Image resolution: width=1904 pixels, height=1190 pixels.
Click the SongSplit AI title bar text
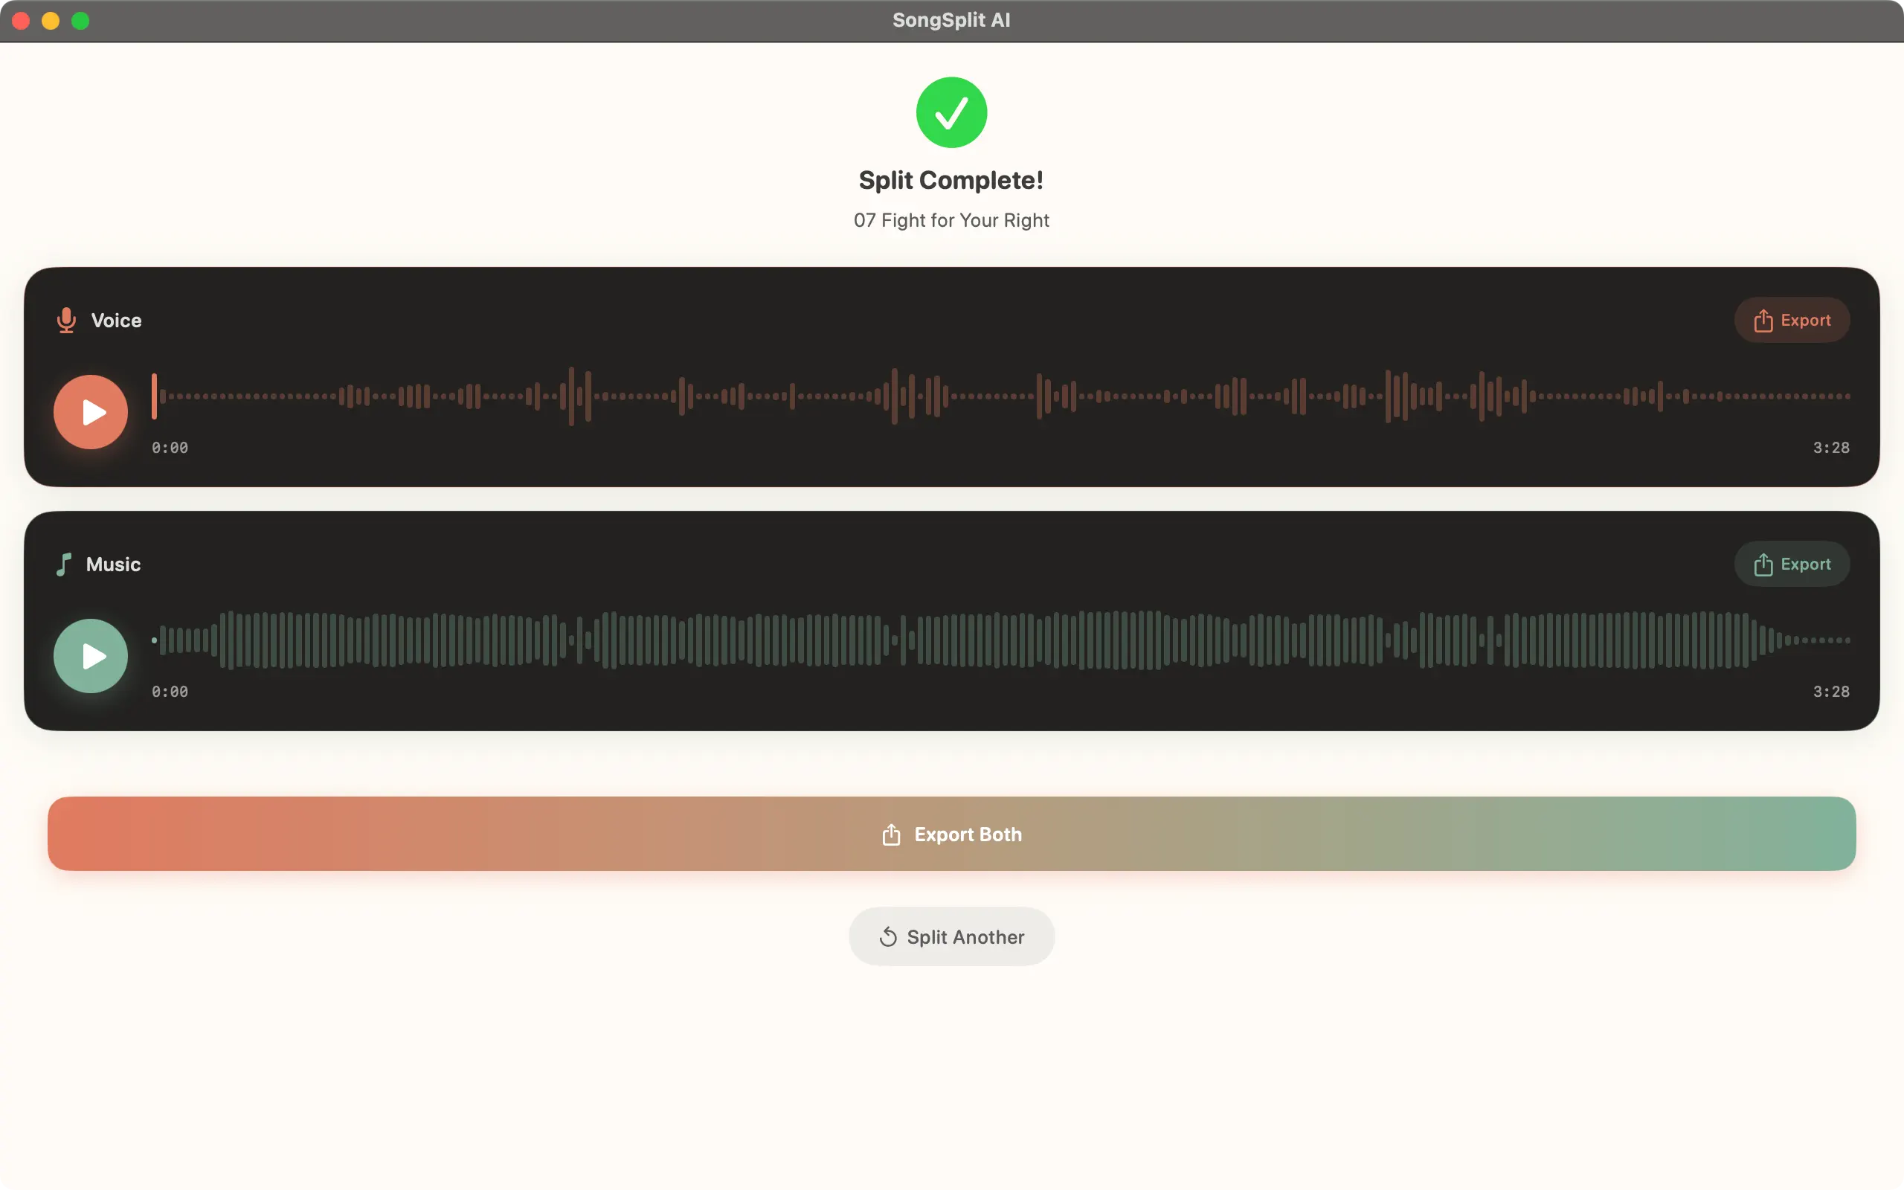click(951, 19)
